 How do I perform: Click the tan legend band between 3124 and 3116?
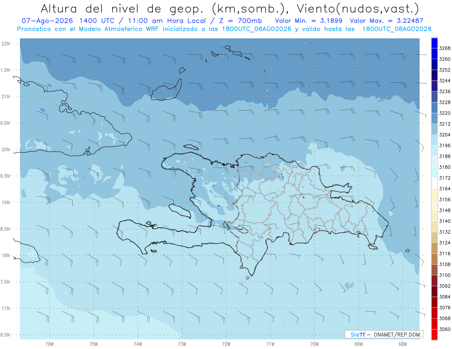pos(434,248)
